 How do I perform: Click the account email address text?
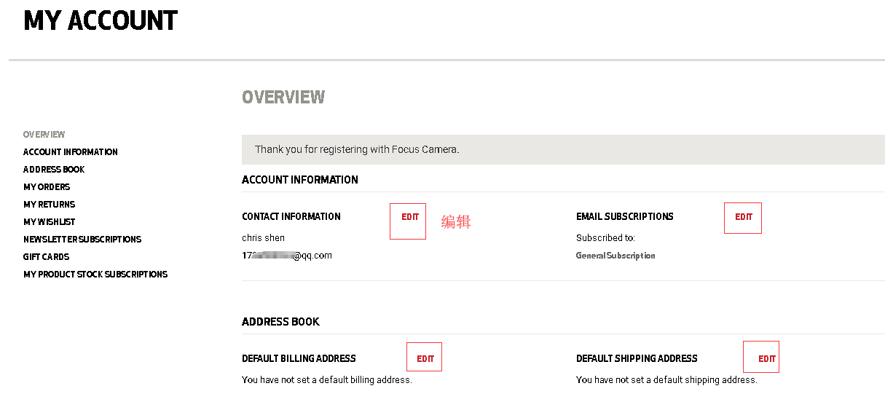(287, 256)
